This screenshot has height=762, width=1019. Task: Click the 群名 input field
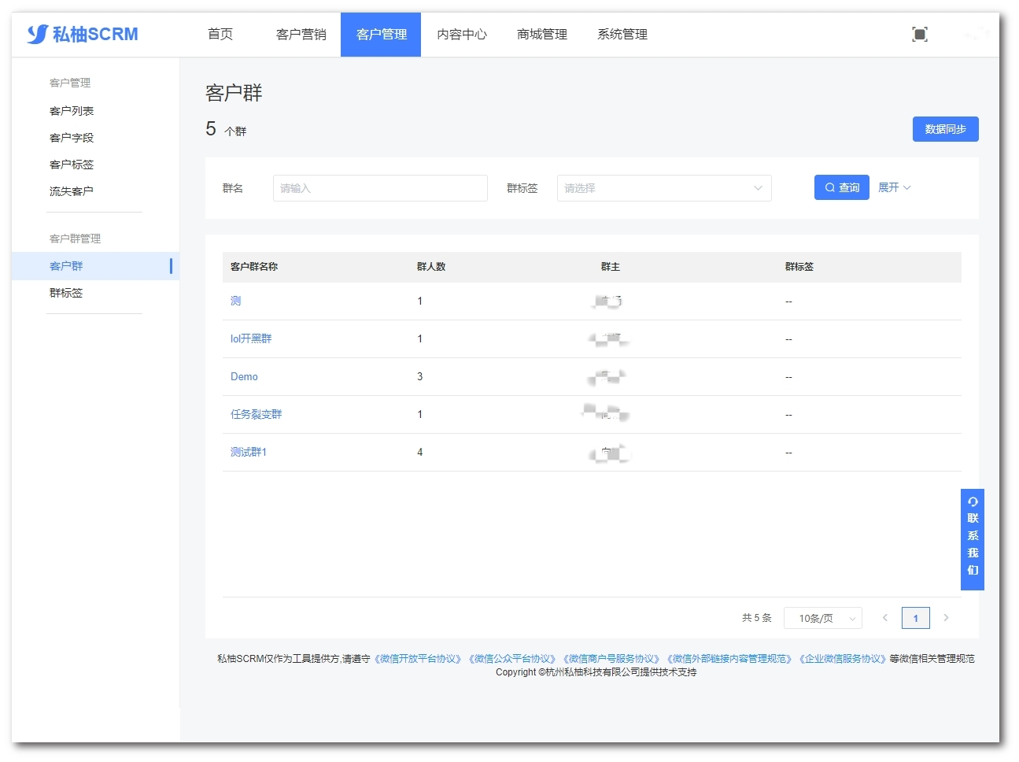point(380,188)
